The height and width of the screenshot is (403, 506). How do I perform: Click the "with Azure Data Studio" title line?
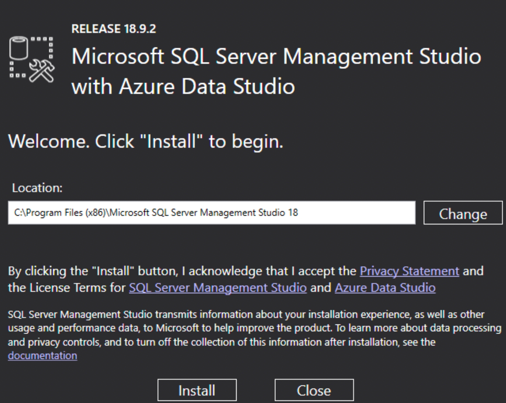coord(183,86)
